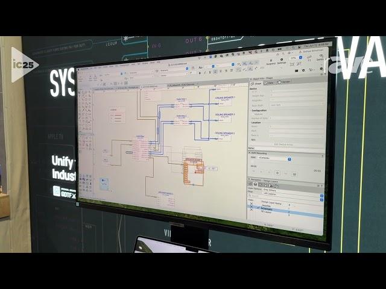The width and height of the screenshot is (386, 289).
Task: Toggle visibility of the 3D Layout layer
Action: [x=251, y=210]
